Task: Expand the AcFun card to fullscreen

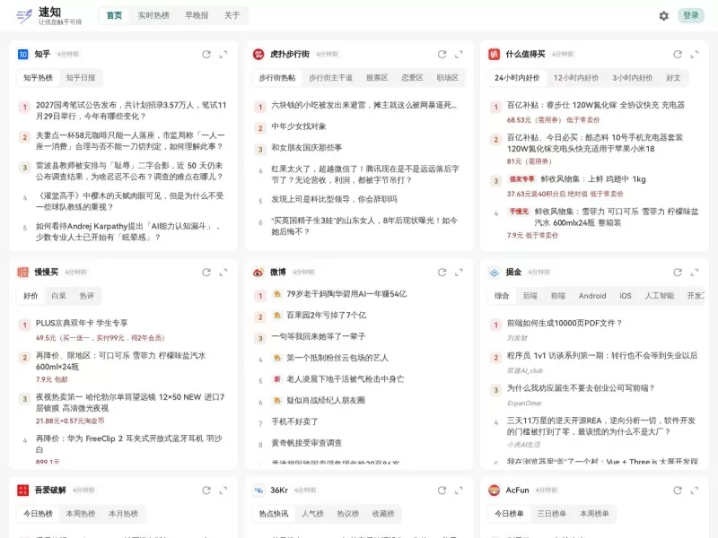Action: [x=695, y=490]
